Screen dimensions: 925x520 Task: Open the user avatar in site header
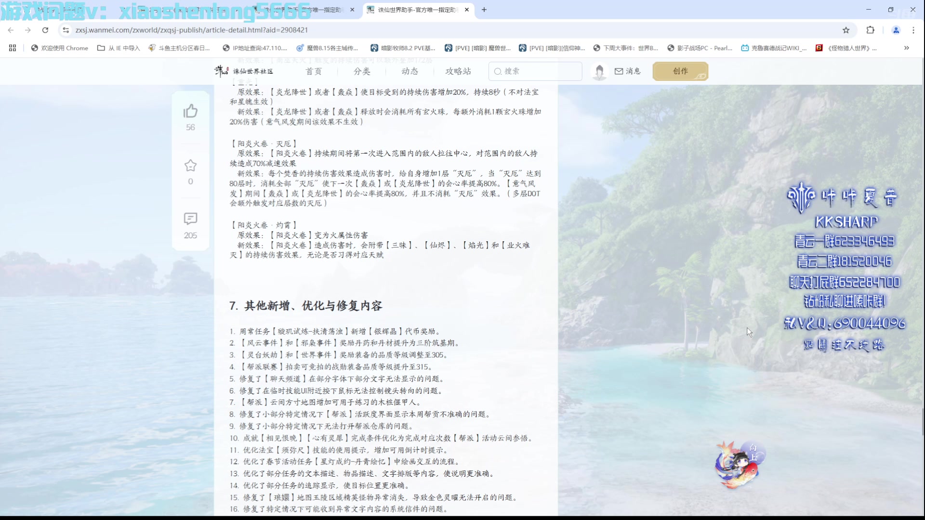[599, 71]
